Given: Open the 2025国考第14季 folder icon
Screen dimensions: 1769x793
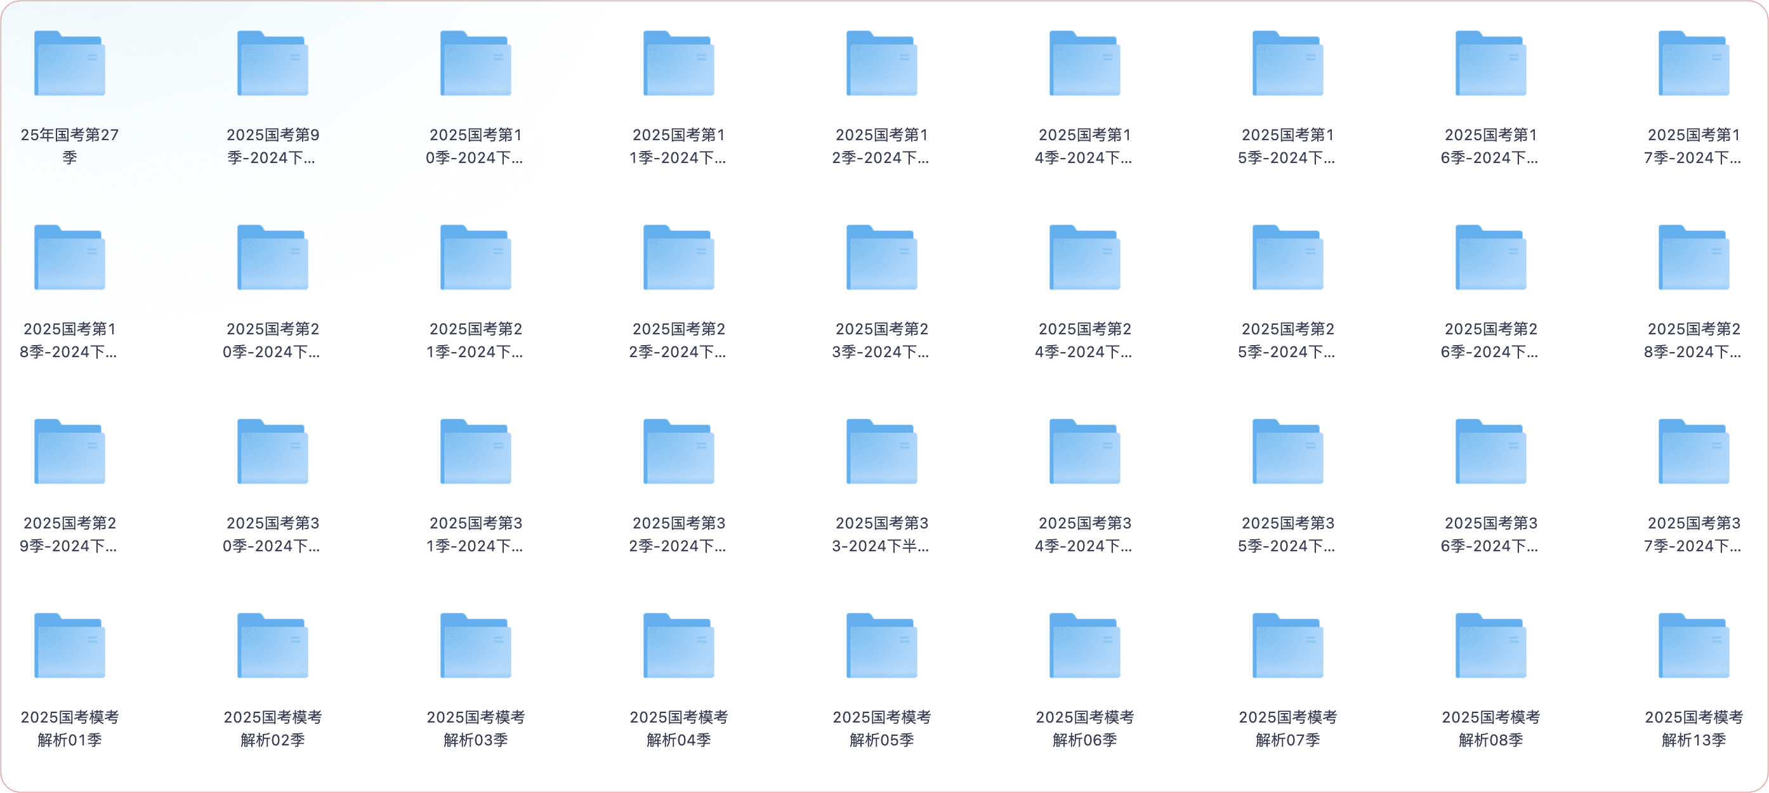Looking at the screenshot, I should (1084, 63).
